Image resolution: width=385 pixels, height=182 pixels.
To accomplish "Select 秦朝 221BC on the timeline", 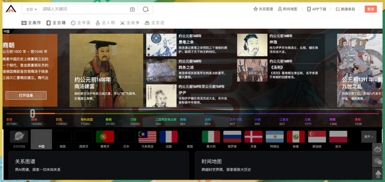I will 110,122.
